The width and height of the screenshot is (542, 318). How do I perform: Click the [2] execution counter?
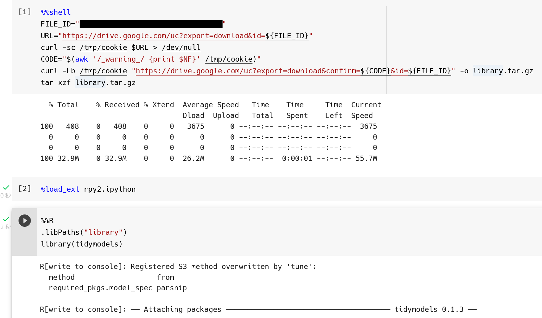pyautogui.click(x=25, y=189)
